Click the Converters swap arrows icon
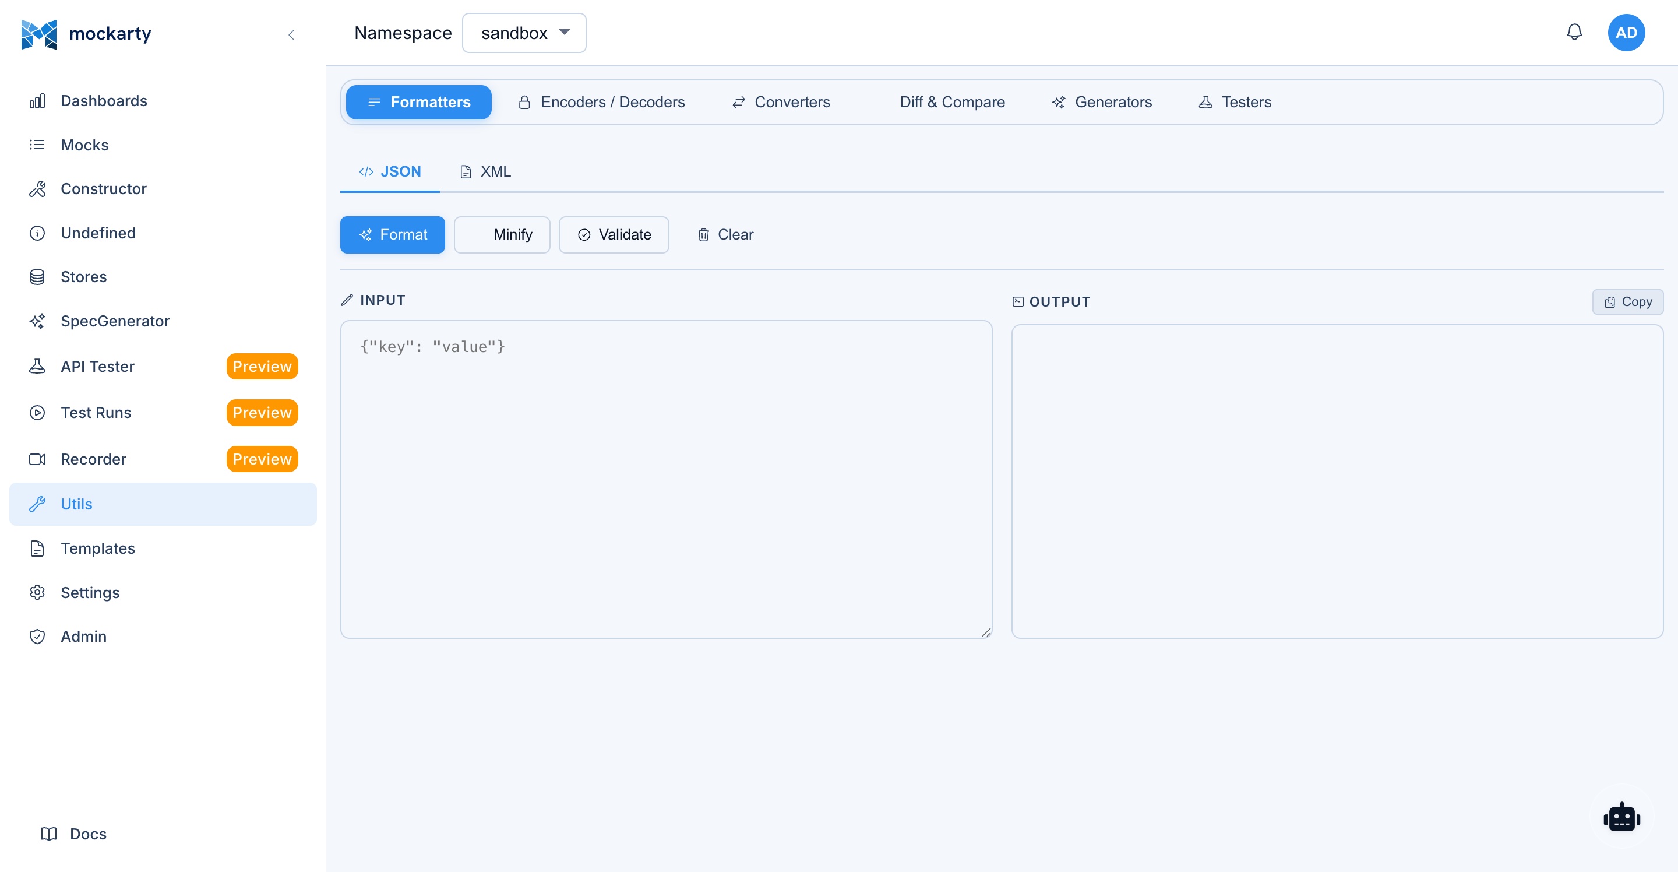The image size is (1678, 872). pyautogui.click(x=738, y=103)
